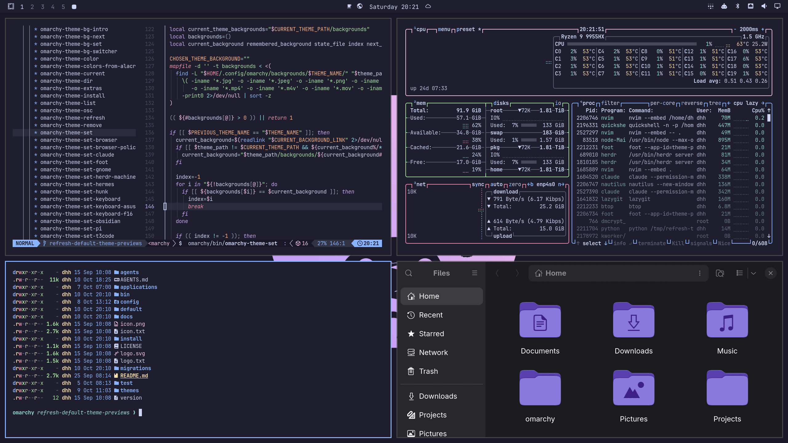Open the view options dropdown arrow in Files
788x443 pixels.
pos(754,273)
